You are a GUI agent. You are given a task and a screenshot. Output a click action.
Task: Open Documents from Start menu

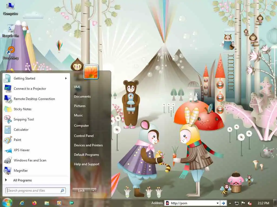82,96
